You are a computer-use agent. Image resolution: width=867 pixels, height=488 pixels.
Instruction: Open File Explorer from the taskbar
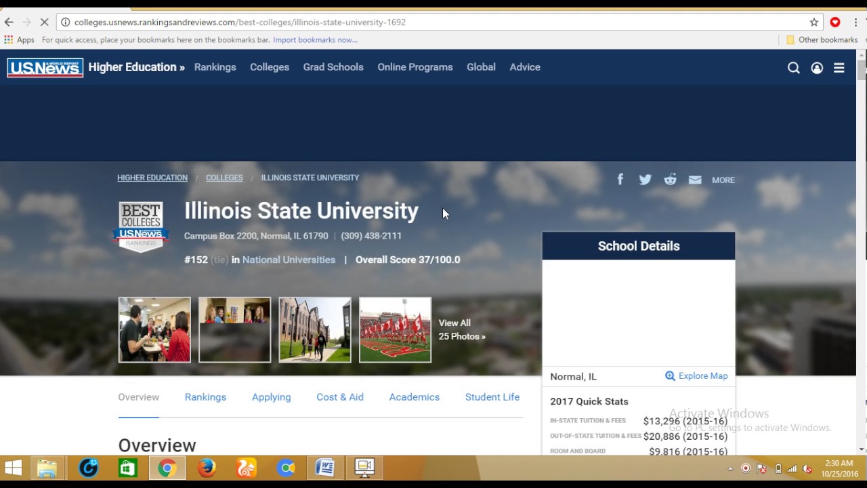tap(47, 468)
